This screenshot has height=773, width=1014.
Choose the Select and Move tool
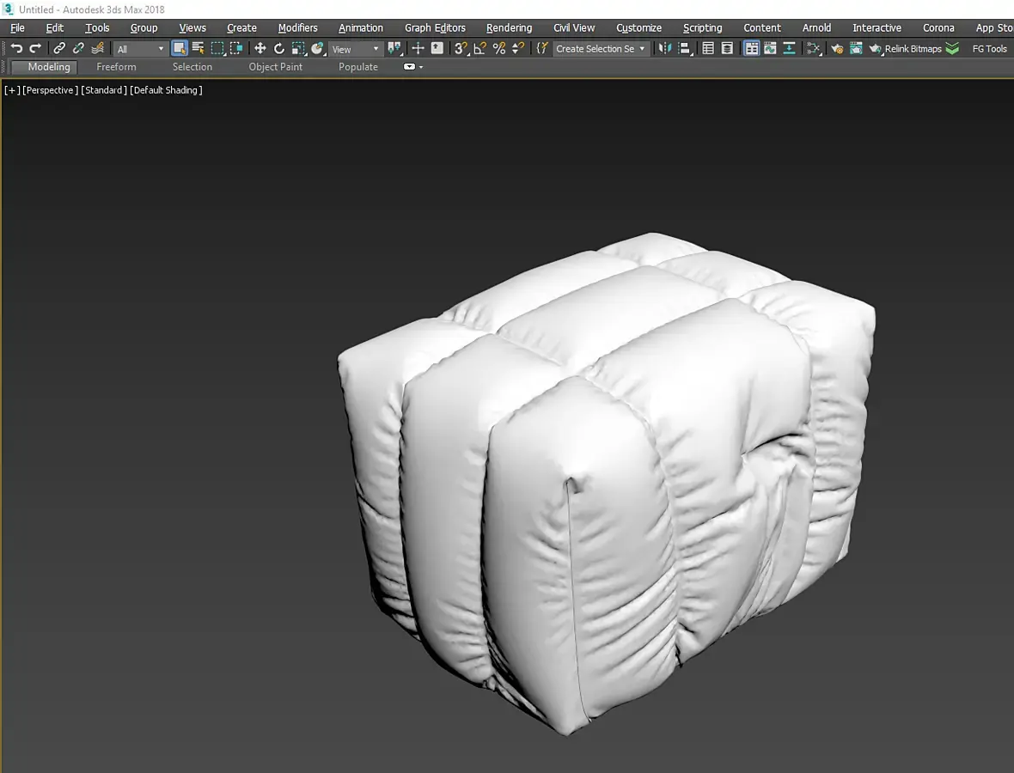pyautogui.click(x=260, y=49)
